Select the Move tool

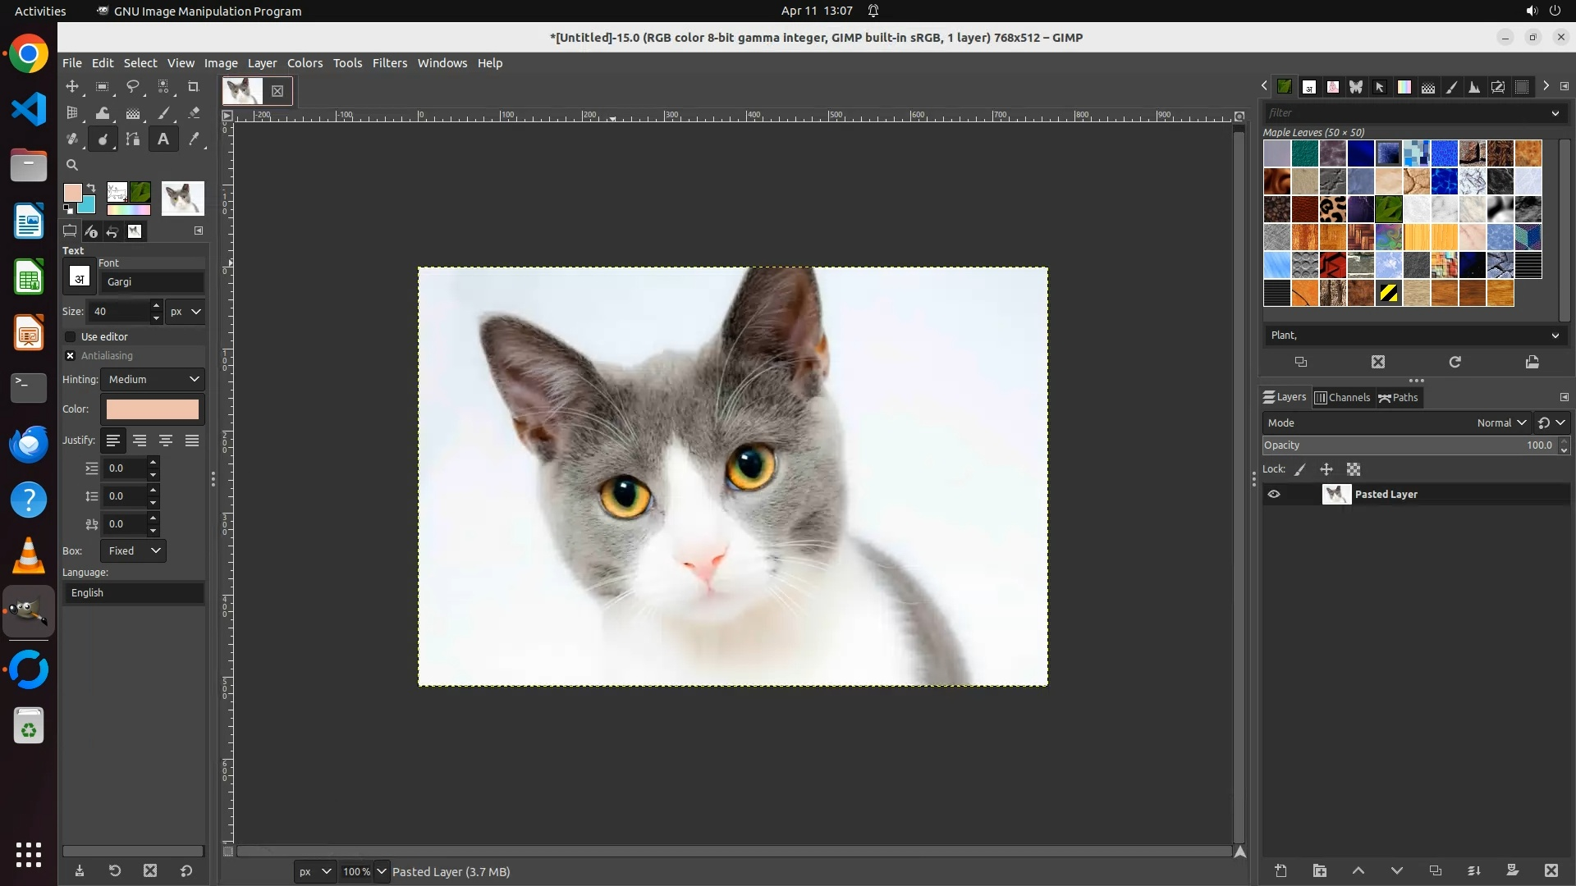tap(72, 86)
